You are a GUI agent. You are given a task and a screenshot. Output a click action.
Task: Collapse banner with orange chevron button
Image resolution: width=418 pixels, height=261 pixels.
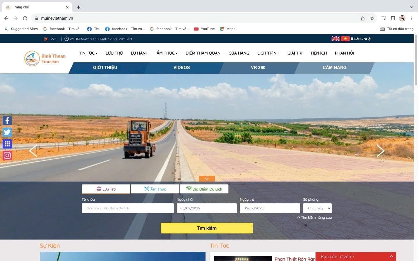[207, 179]
